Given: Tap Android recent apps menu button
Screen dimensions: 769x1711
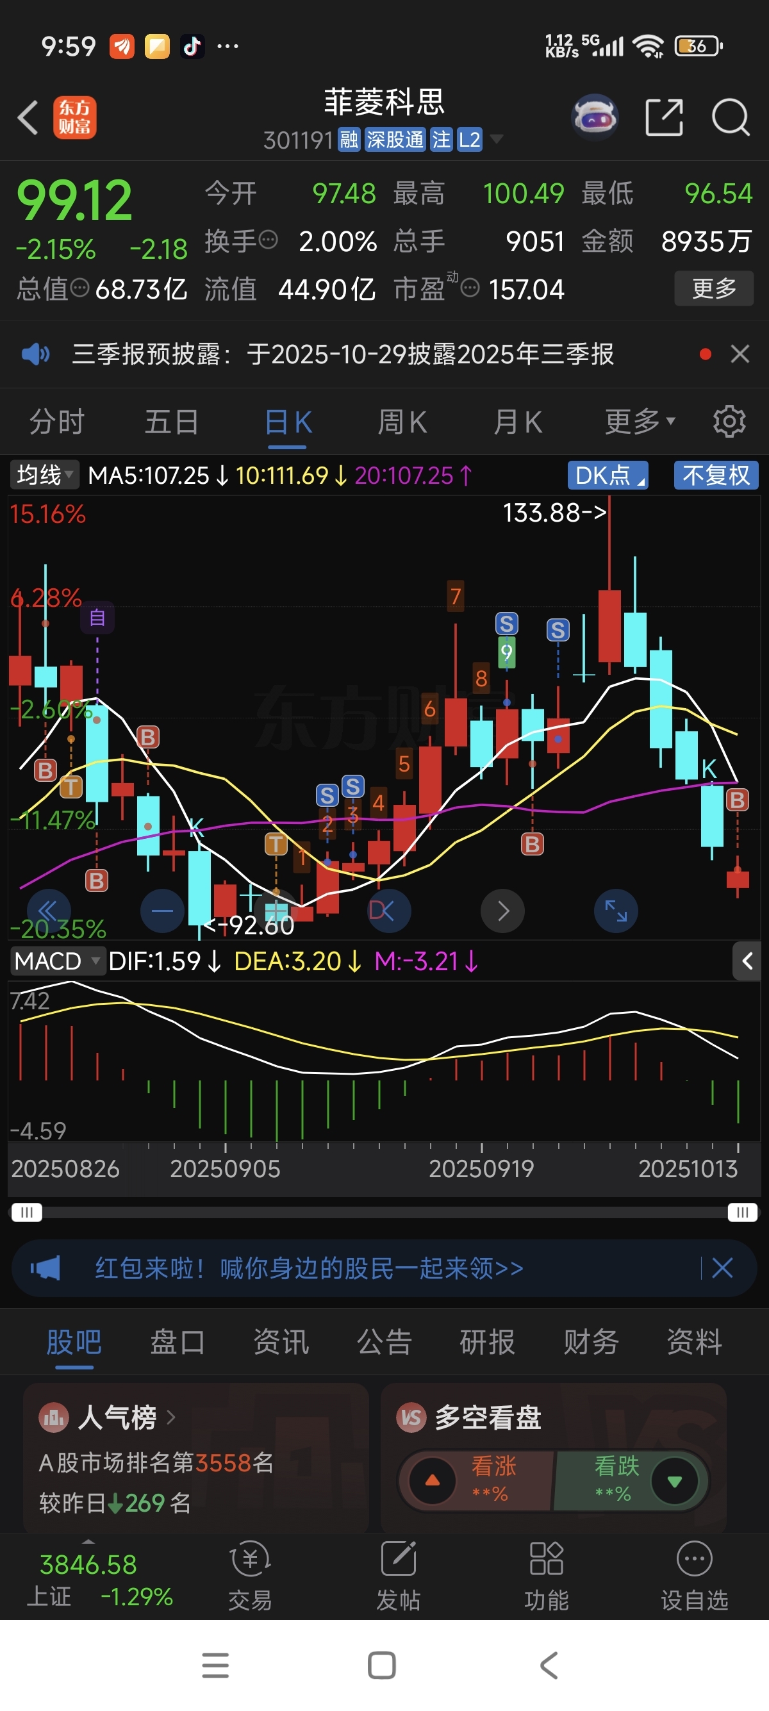Looking at the screenshot, I should [x=215, y=1666].
